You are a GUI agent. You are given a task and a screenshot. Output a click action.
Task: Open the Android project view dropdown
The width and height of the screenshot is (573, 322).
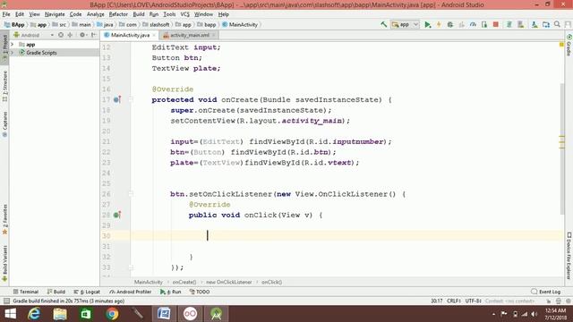[x=34, y=35]
